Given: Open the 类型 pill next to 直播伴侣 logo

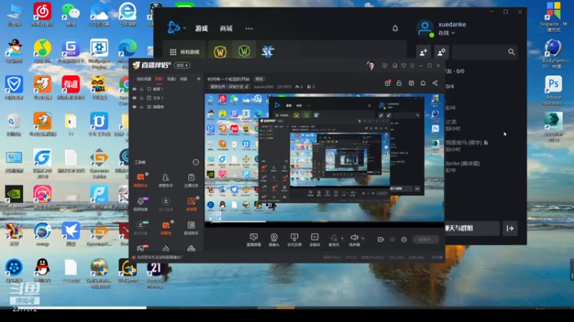Looking at the screenshot, I should tap(182, 65).
